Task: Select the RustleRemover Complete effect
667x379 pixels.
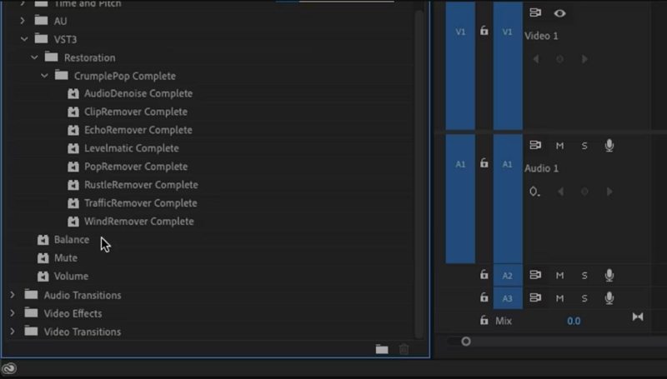Action: [141, 185]
